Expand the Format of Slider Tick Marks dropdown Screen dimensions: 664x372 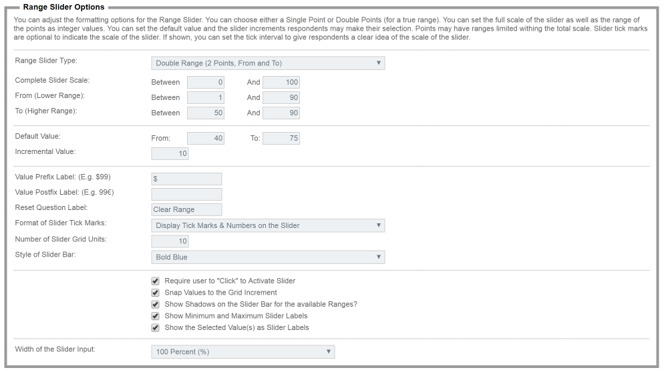pos(267,225)
